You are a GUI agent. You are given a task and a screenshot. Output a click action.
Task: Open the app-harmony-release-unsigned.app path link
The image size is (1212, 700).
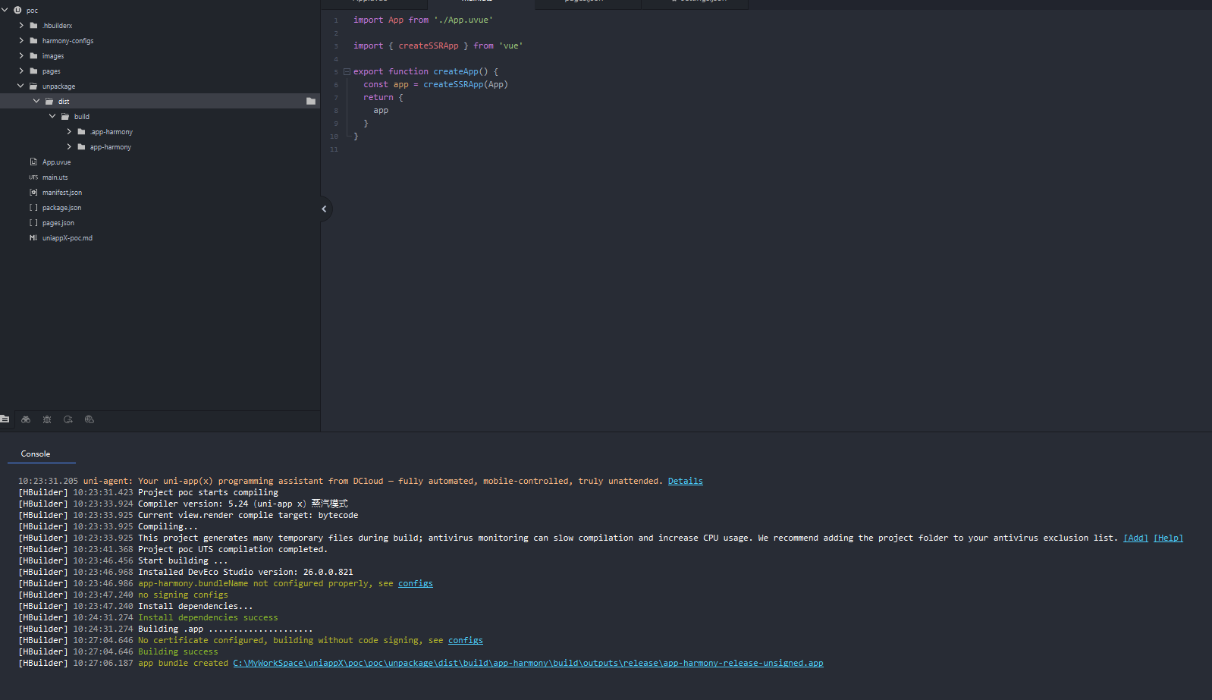528,663
